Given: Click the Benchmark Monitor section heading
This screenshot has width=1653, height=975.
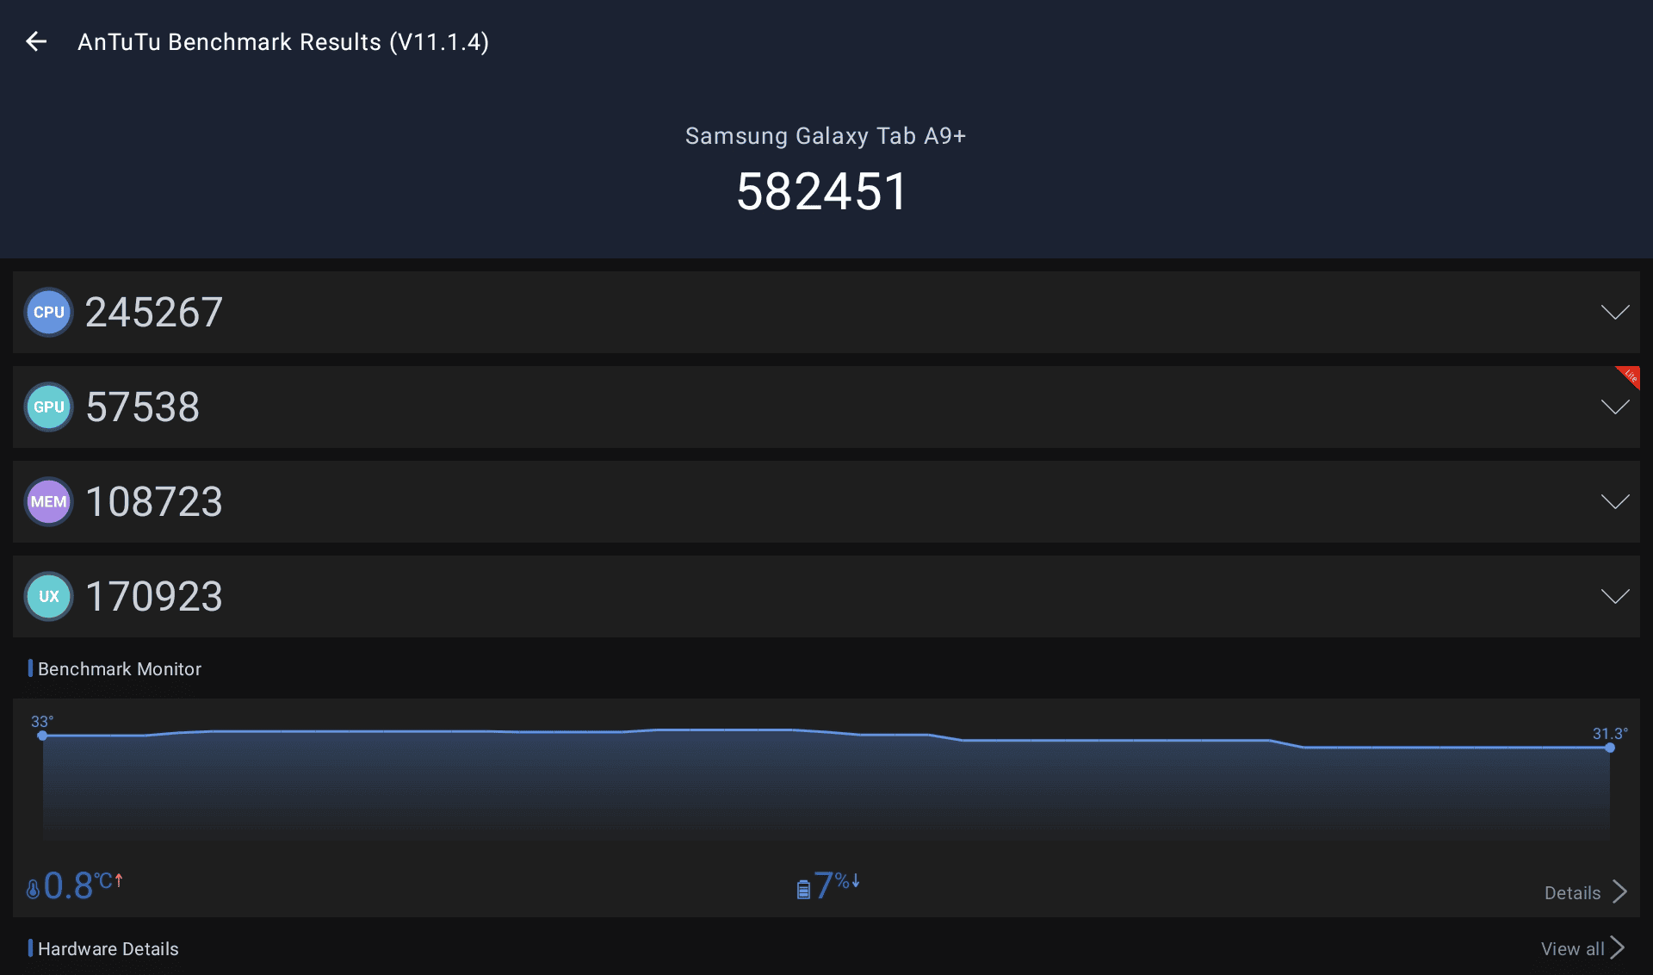Looking at the screenshot, I should (x=120, y=668).
